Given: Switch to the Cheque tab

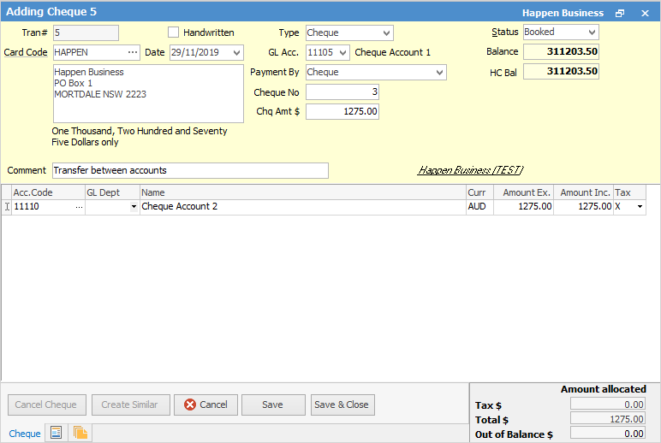Looking at the screenshot, I should pyautogui.click(x=25, y=434).
